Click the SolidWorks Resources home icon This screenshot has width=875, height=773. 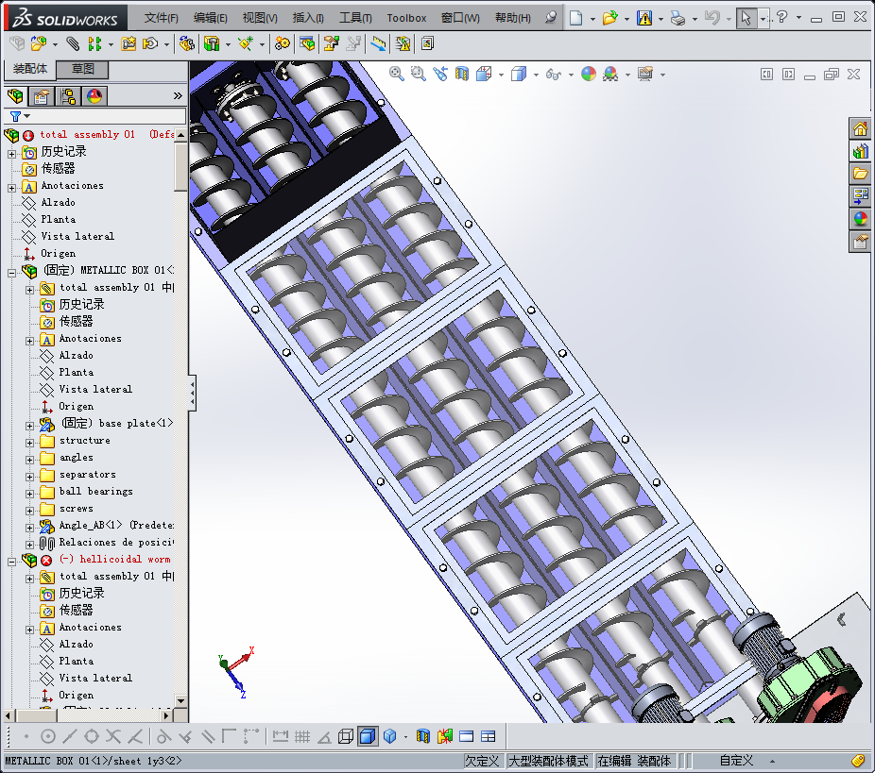pos(860,128)
